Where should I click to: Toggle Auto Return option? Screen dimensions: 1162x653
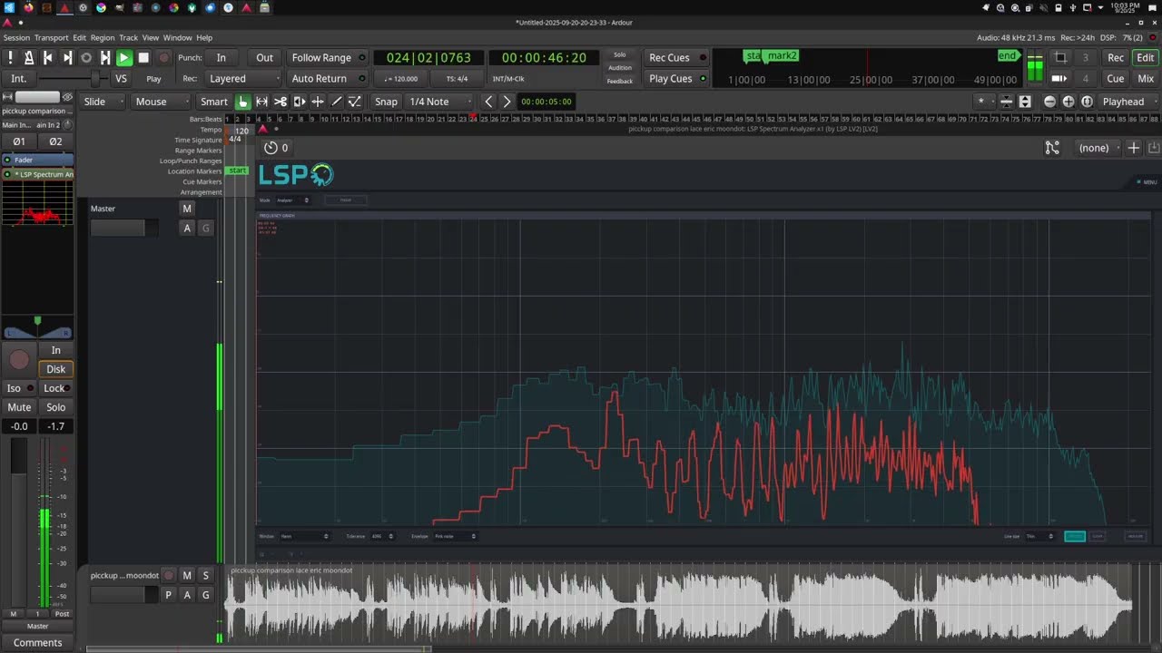(328, 79)
